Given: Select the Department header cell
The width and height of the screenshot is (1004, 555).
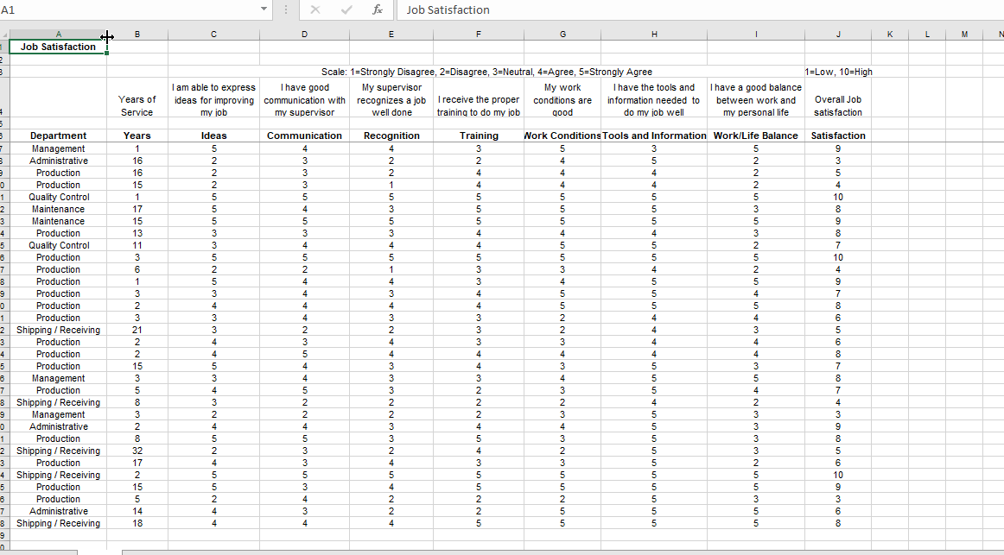Looking at the screenshot, I should pyautogui.click(x=58, y=136).
